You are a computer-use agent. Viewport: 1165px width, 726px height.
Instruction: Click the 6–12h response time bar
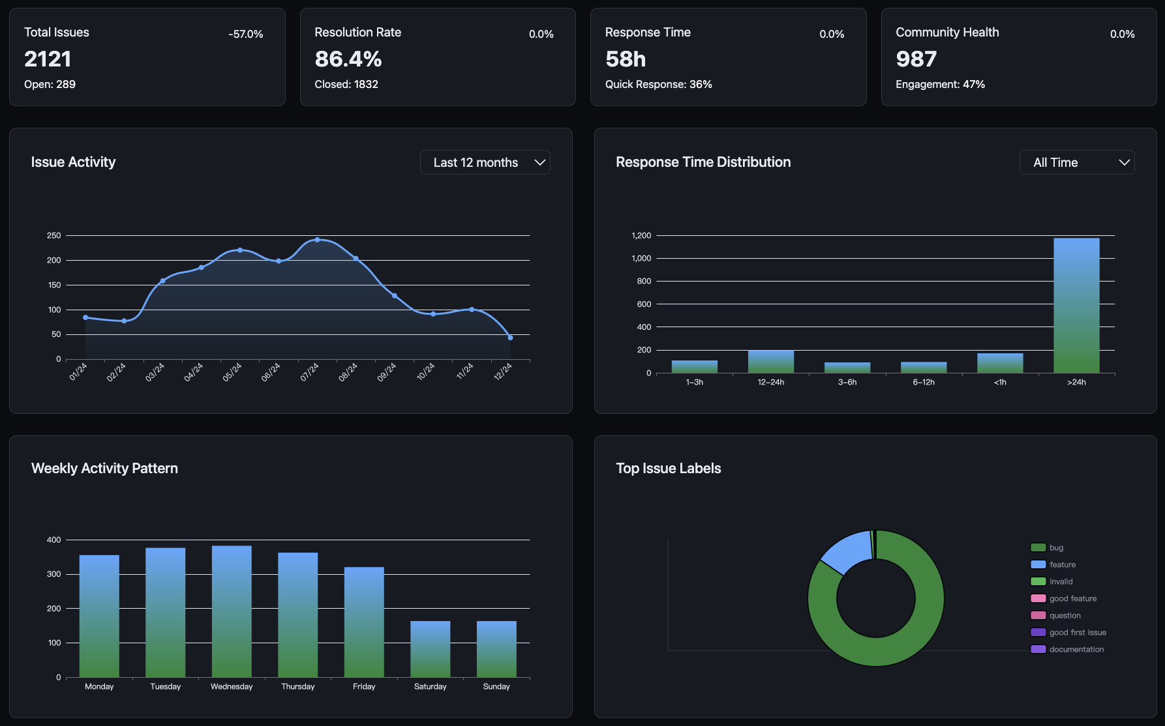(924, 368)
